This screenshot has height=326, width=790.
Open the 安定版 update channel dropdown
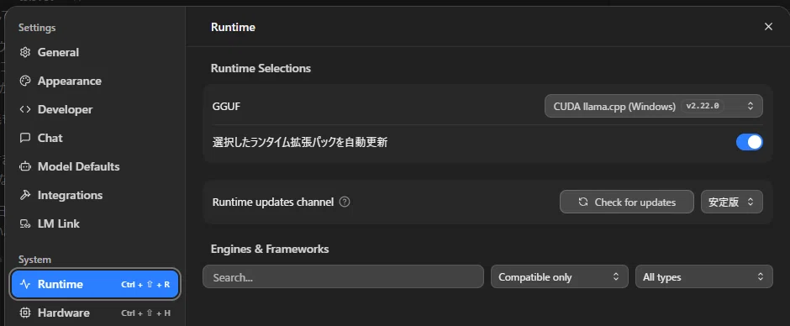[731, 202]
